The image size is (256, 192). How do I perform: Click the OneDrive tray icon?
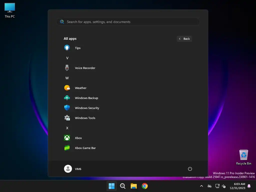coord(209,186)
